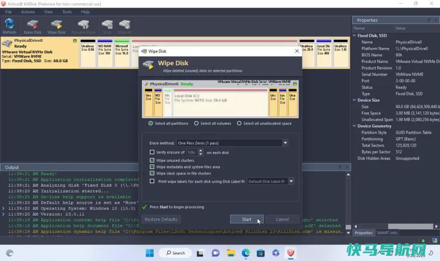Switch to the Properties tab at bottom

(x=363, y=233)
